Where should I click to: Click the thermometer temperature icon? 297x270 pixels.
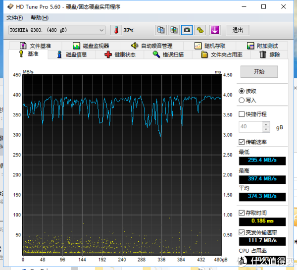(x=116, y=30)
